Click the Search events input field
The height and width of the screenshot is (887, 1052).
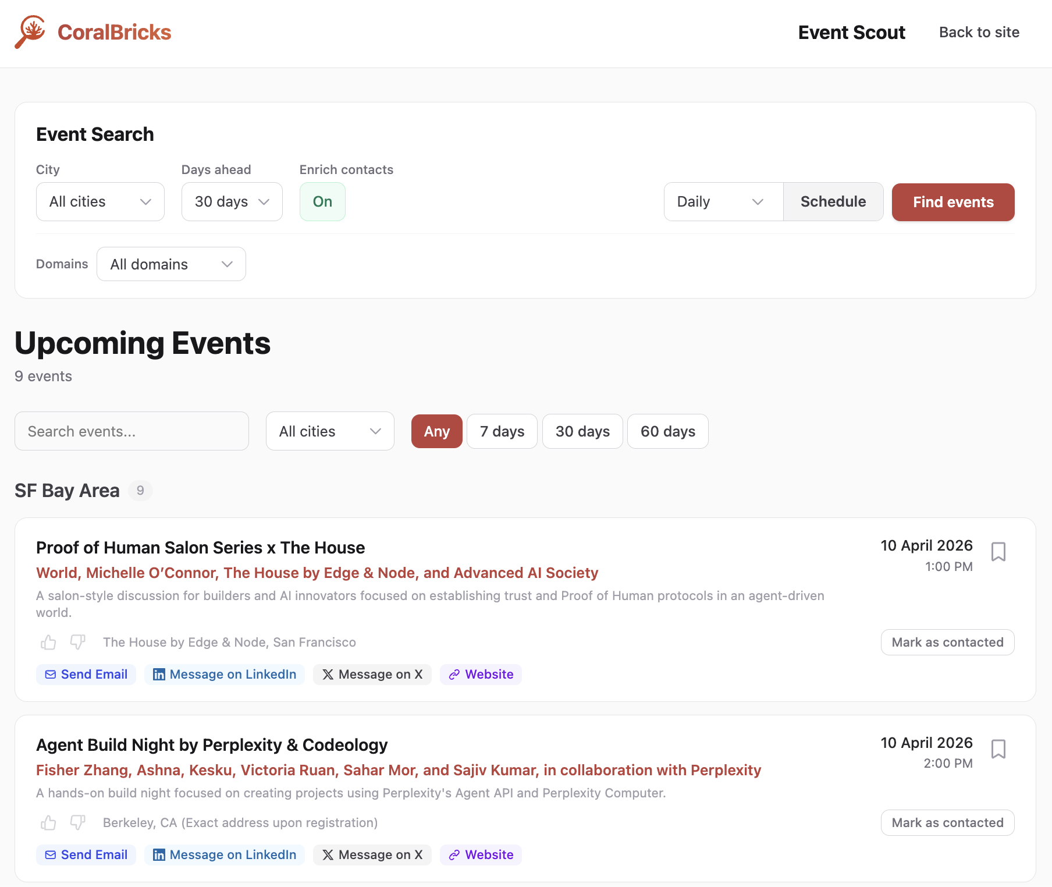pos(132,431)
